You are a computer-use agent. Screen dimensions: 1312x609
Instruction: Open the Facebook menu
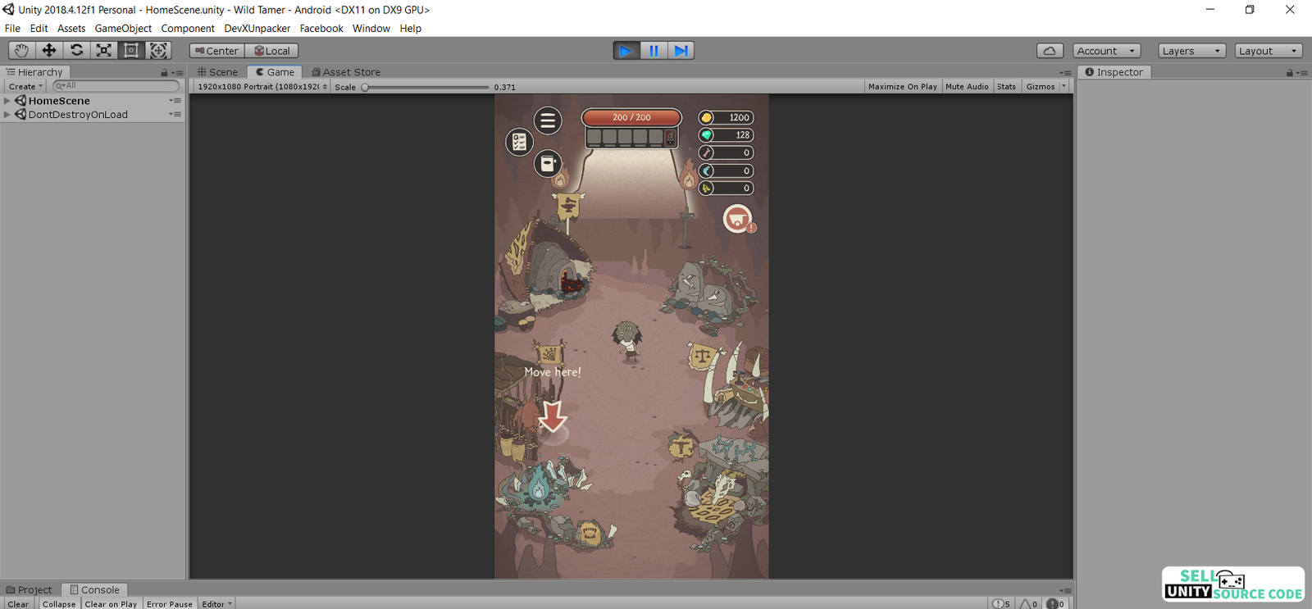click(x=321, y=28)
